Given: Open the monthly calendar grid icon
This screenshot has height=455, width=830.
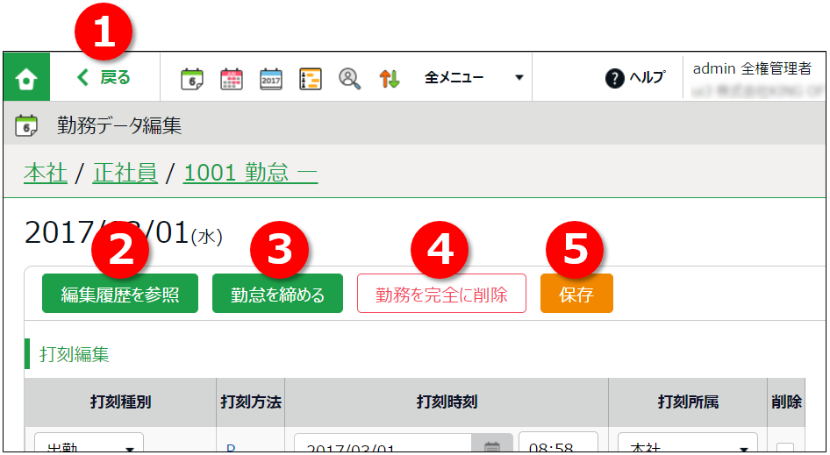Looking at the screenshot, I should click(232, 78).
